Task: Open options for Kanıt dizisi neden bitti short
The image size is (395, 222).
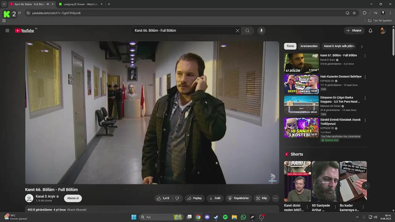Action: [x=307, y=207]
